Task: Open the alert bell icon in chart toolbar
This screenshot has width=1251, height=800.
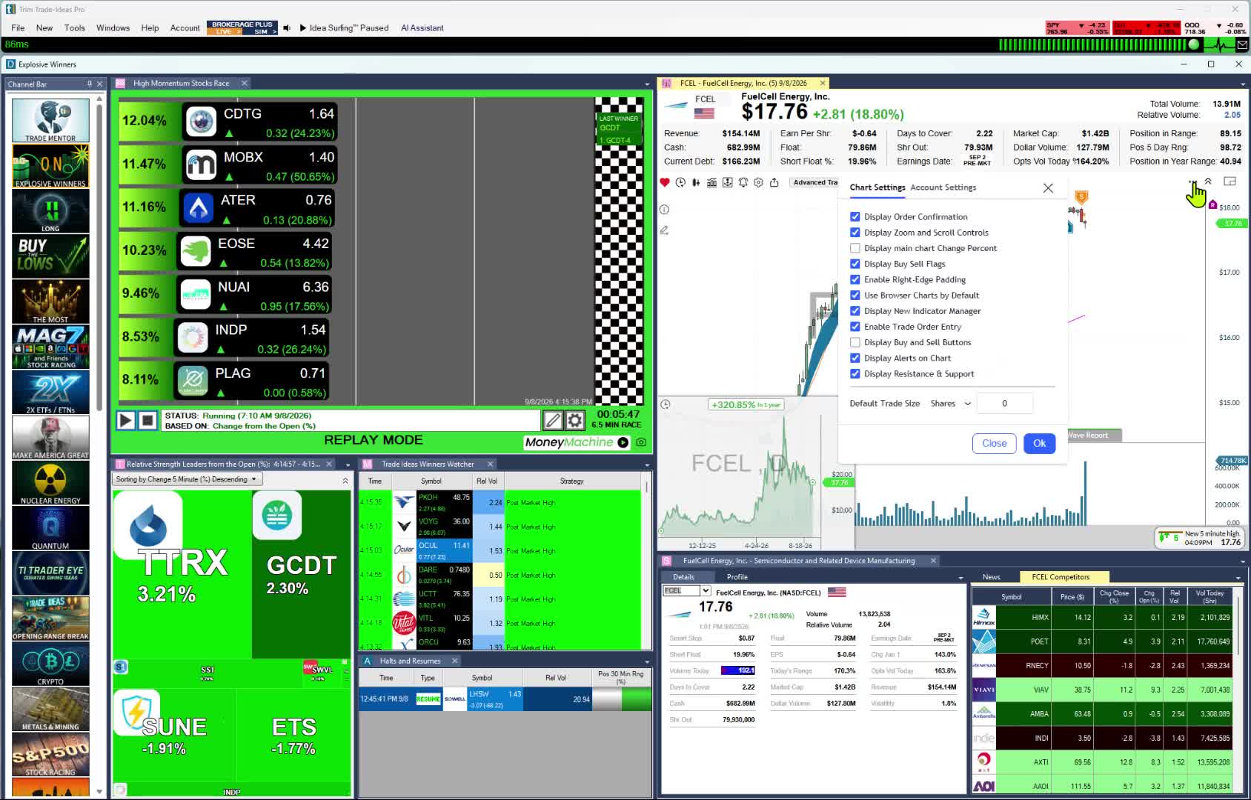Action: (743, 182)
